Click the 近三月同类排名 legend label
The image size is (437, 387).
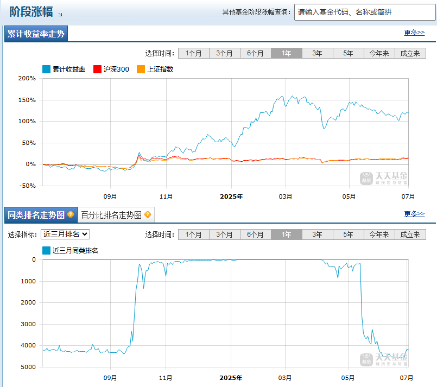point(75,251)
